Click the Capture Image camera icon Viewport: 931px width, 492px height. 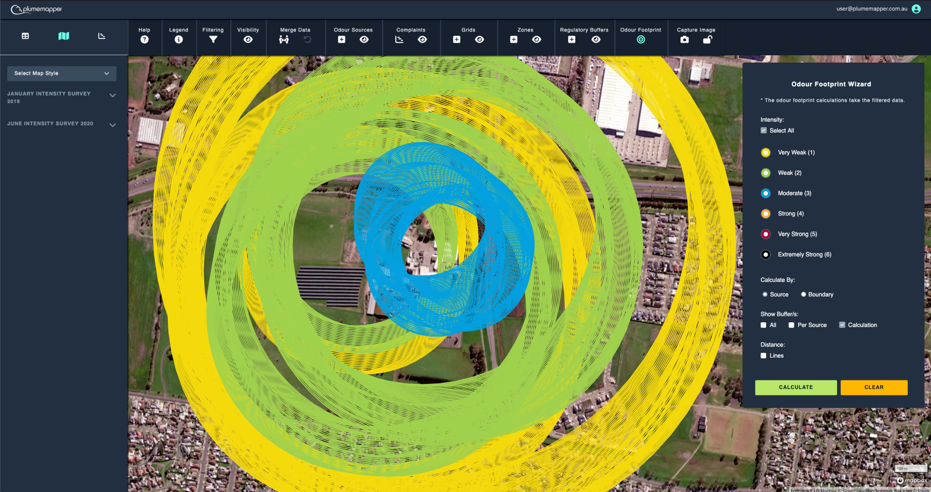tap(684, 40)
